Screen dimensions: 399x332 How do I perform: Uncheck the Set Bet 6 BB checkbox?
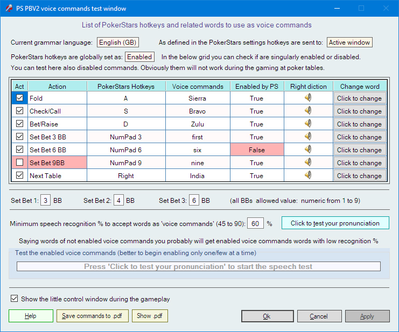(19, 150)
